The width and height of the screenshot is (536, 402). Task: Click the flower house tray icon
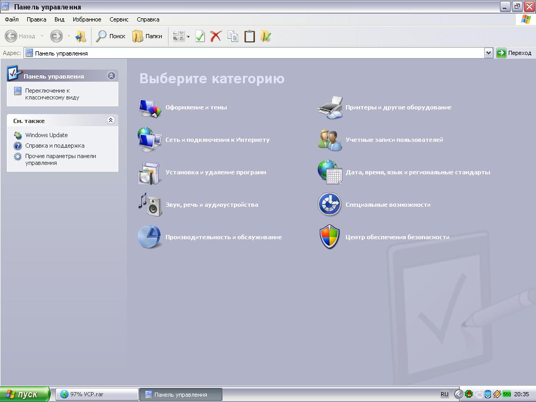point(468,394)
